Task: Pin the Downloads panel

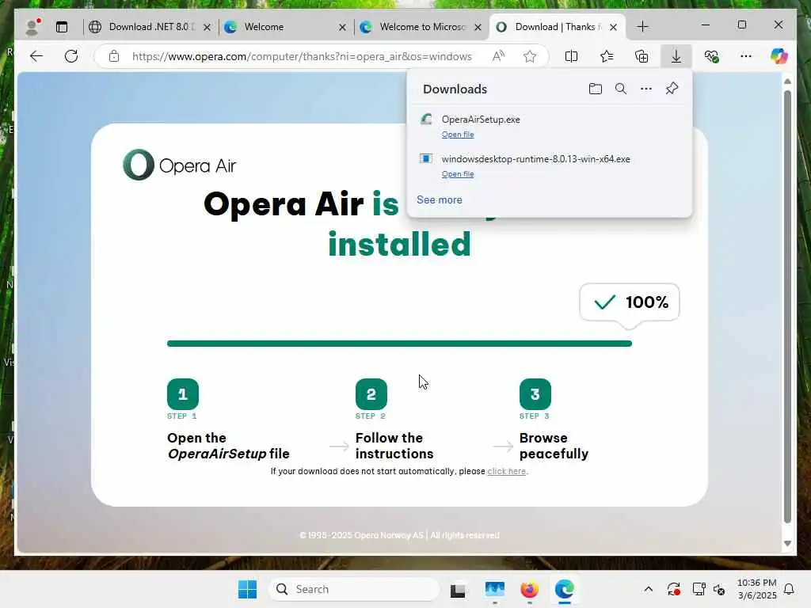Action: [x=672, y=89]
